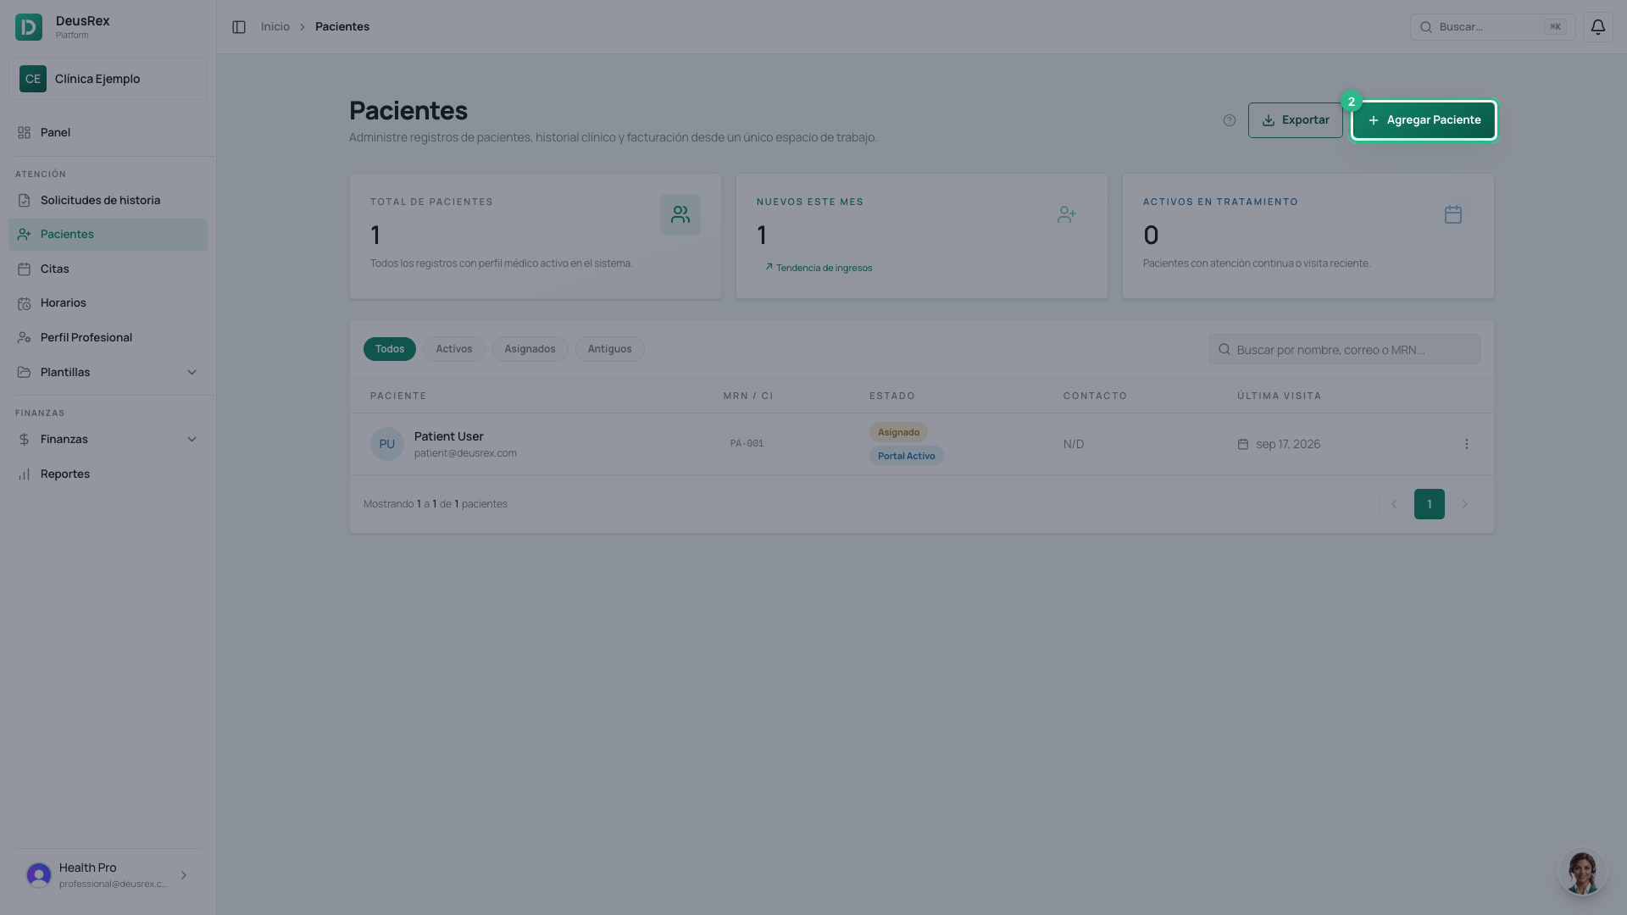Open Perfil Profesional page
This screenshot has height=915, width=1627.
108,337
